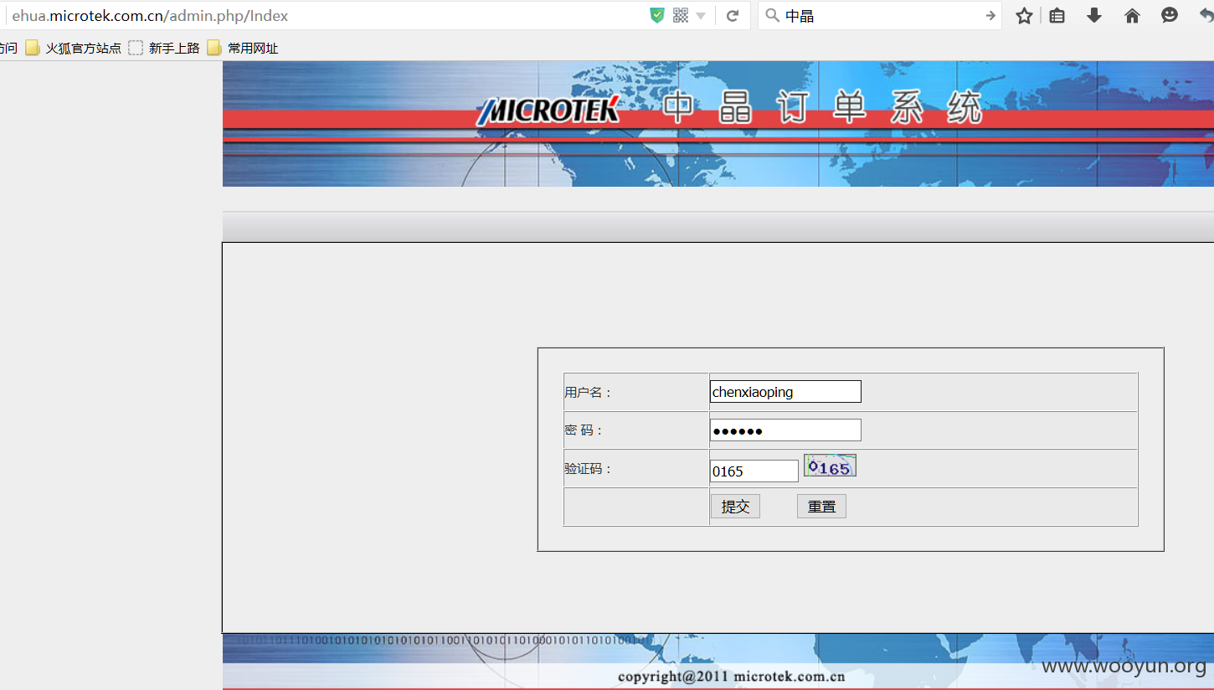This screenshot has width=1214, height=690.
Task: Open the bookmarks list icon
Action: click(x=1057, y=16)
